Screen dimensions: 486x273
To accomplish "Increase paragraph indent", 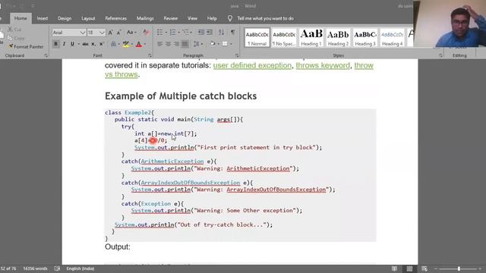I will coord(210,32).
